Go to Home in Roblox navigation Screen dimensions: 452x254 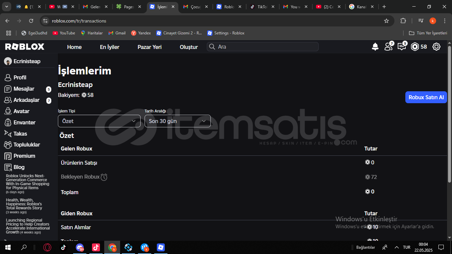coord(74,47)
